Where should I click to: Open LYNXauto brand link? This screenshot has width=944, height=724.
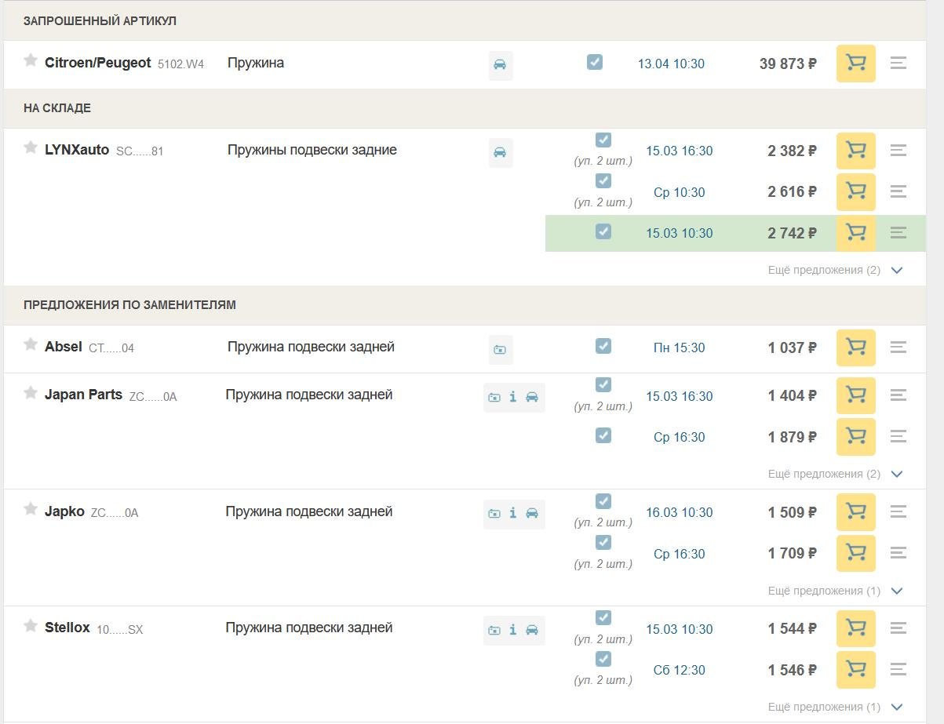point(77,150)
